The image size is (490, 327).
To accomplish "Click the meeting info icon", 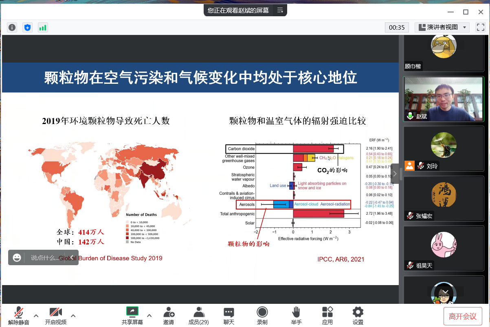I will [12, 27].
